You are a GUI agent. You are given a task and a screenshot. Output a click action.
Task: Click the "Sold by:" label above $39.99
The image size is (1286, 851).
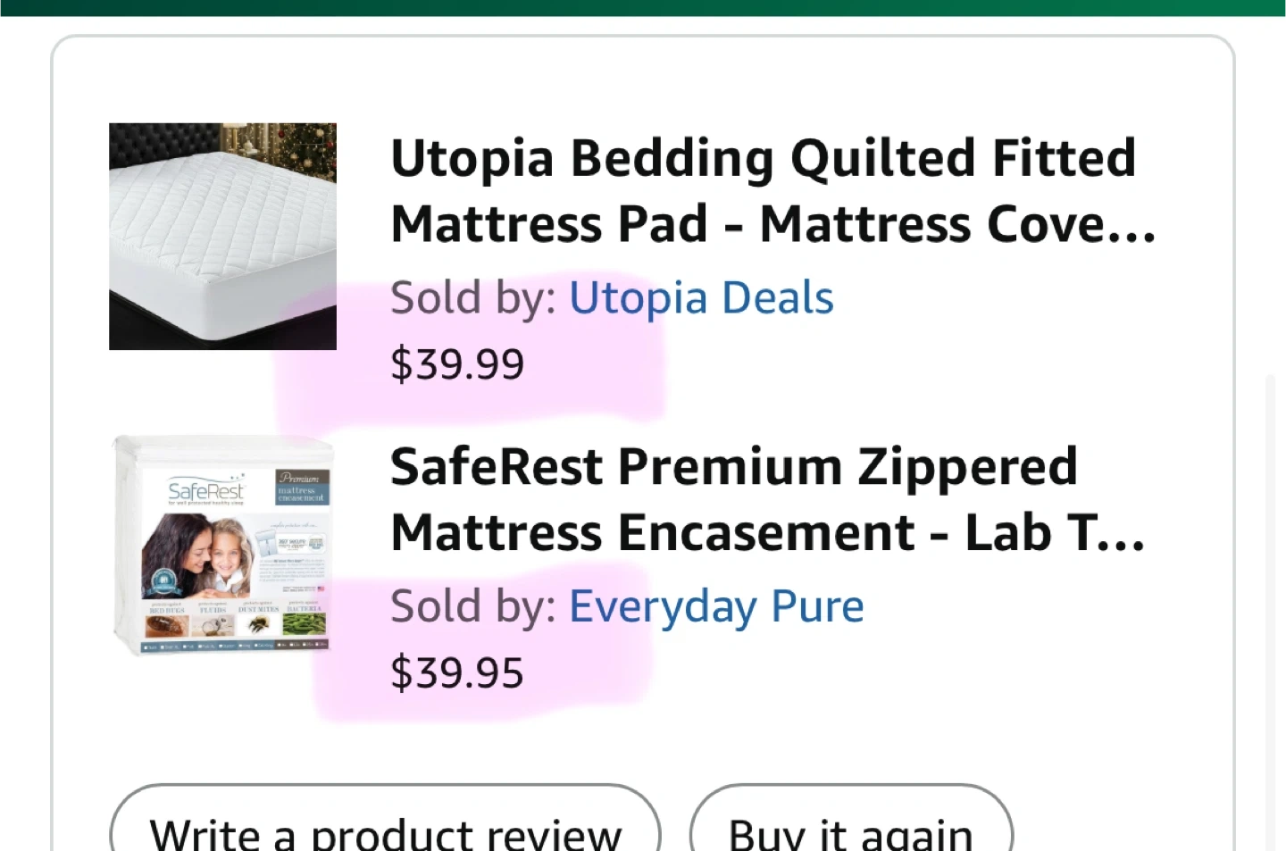coord(473,298)
